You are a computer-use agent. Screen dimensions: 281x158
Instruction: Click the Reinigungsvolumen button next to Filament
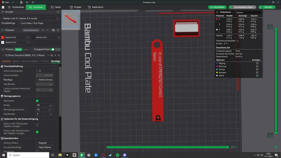[x=31, y=30]
